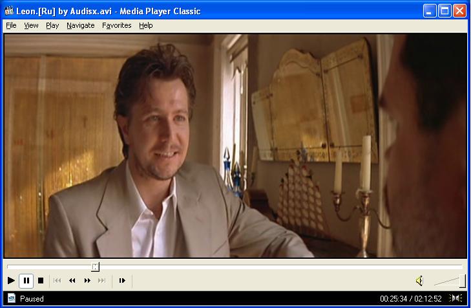Maximize the Media Player Classic window
471x308 pixels.
445,11
